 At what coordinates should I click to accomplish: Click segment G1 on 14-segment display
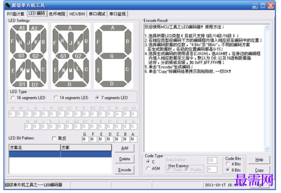point(63,56)
